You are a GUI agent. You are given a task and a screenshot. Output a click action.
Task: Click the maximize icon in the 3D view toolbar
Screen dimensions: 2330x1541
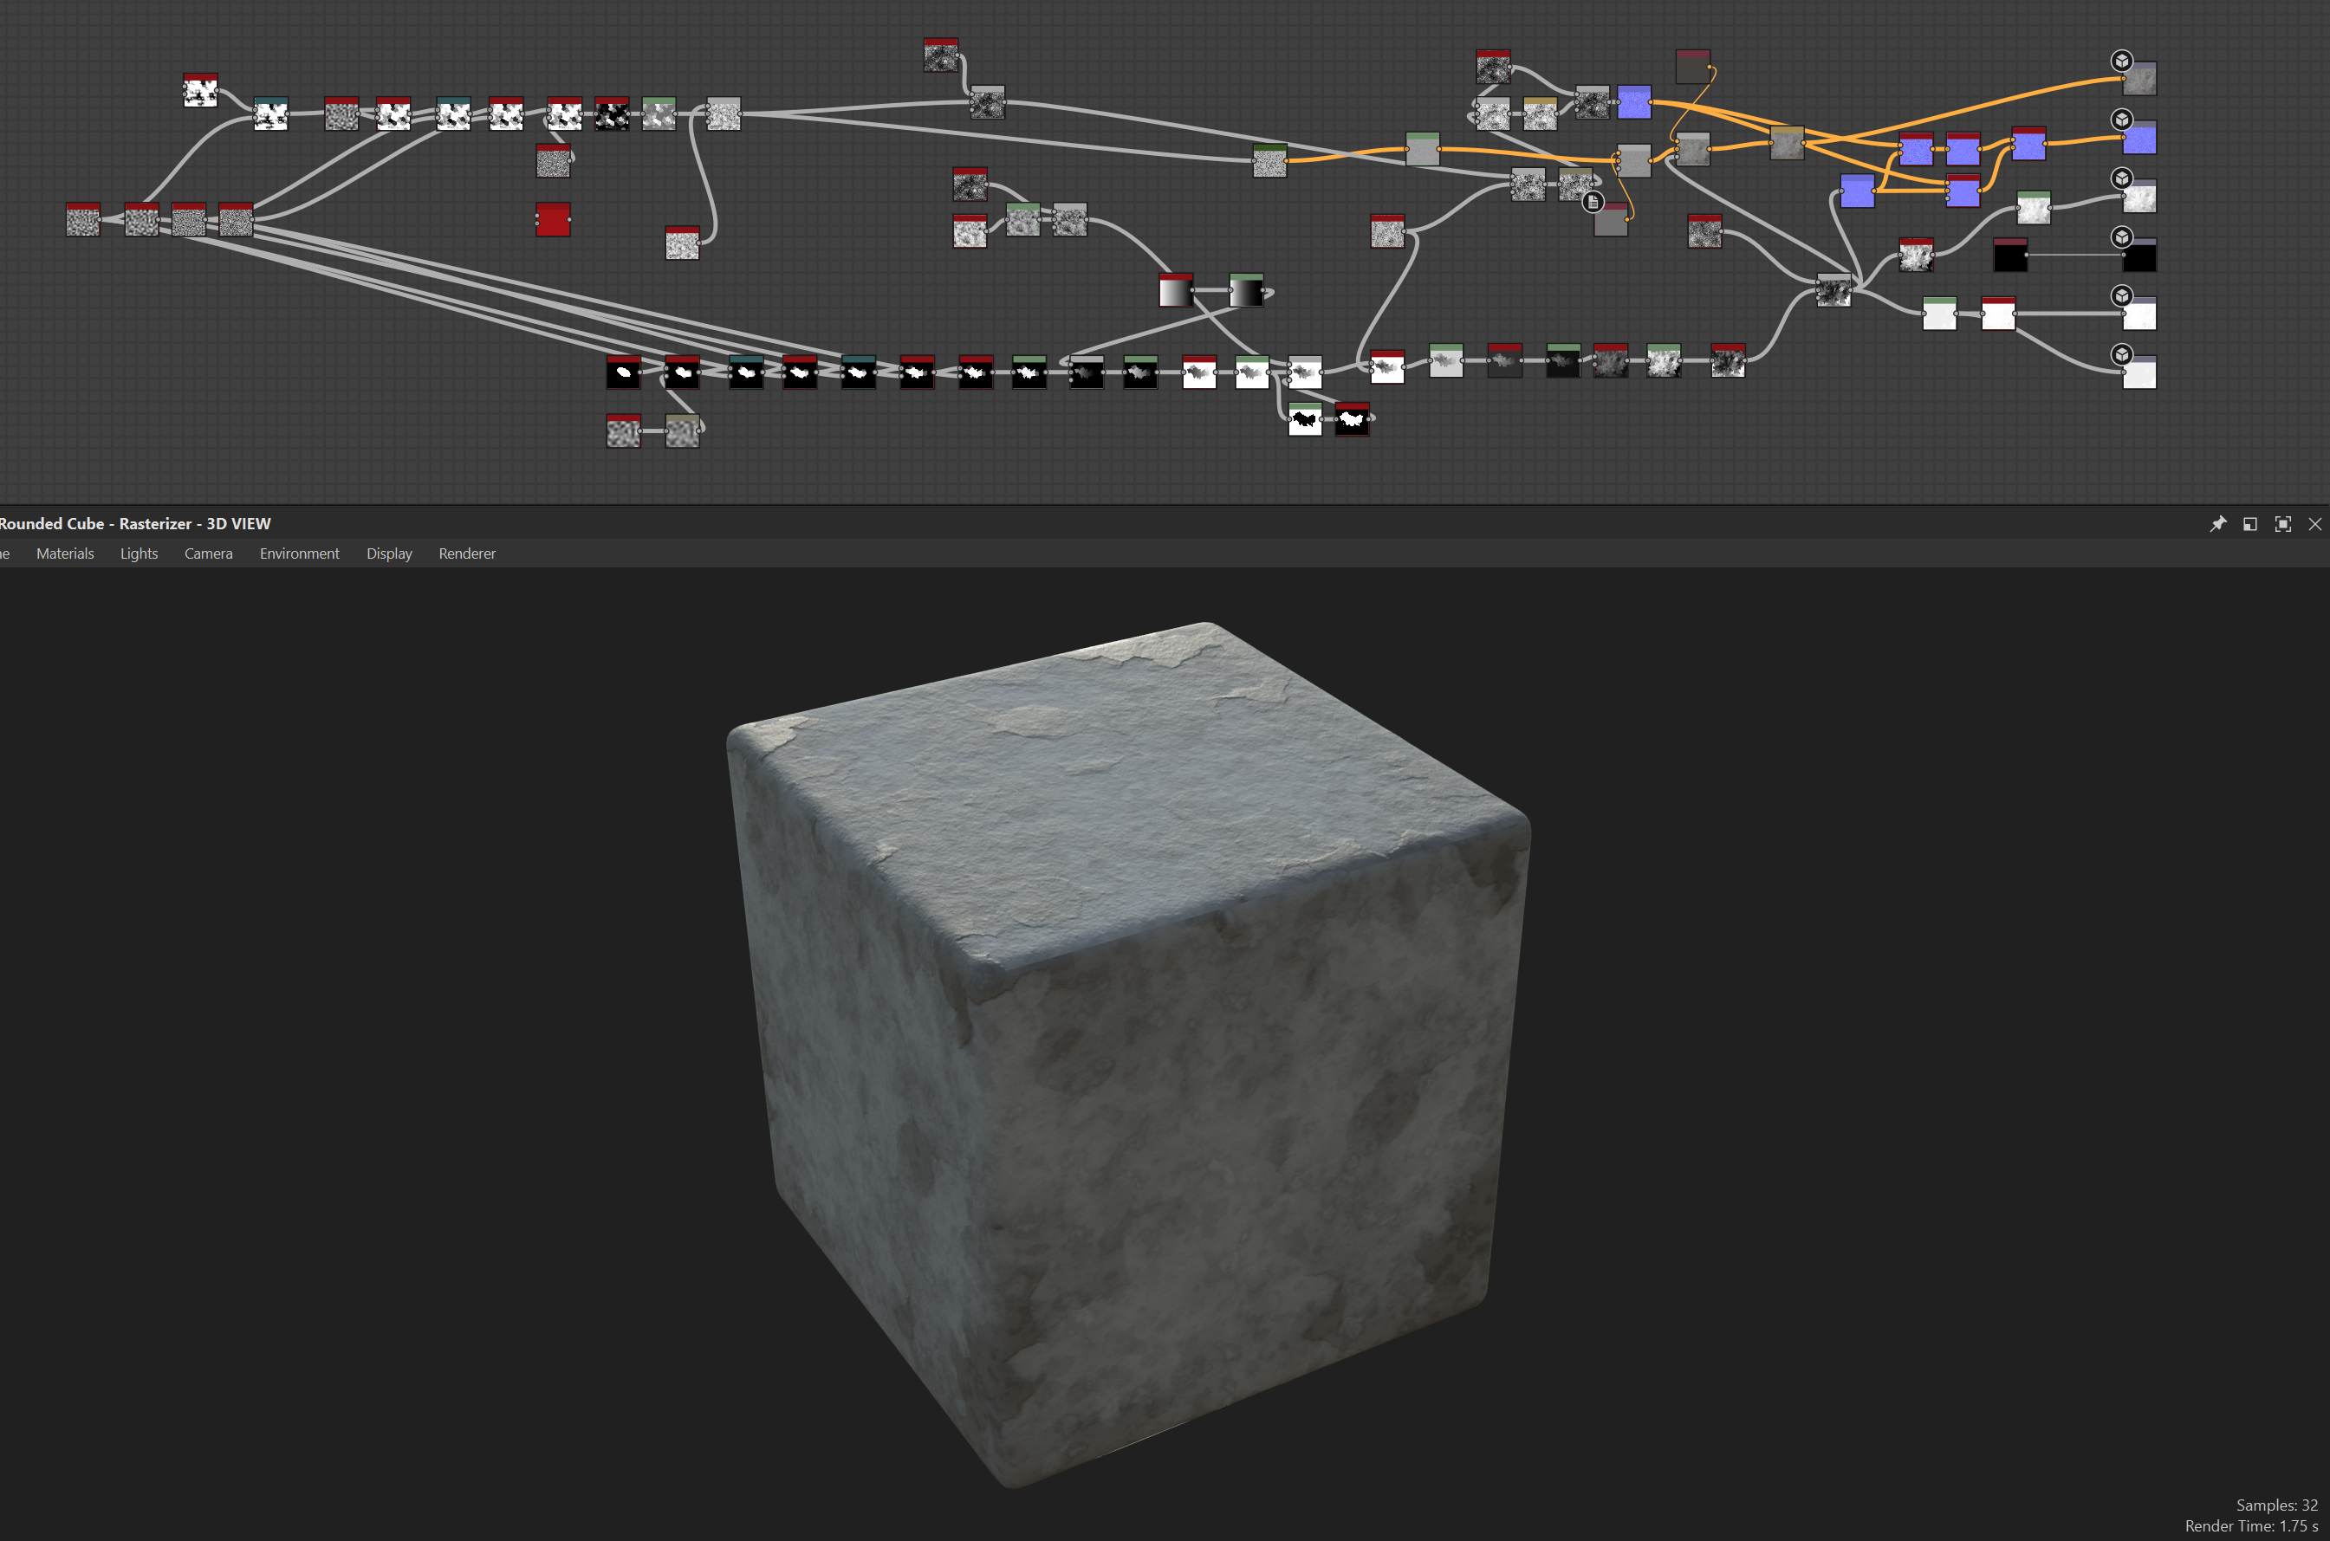(2283, 524)
